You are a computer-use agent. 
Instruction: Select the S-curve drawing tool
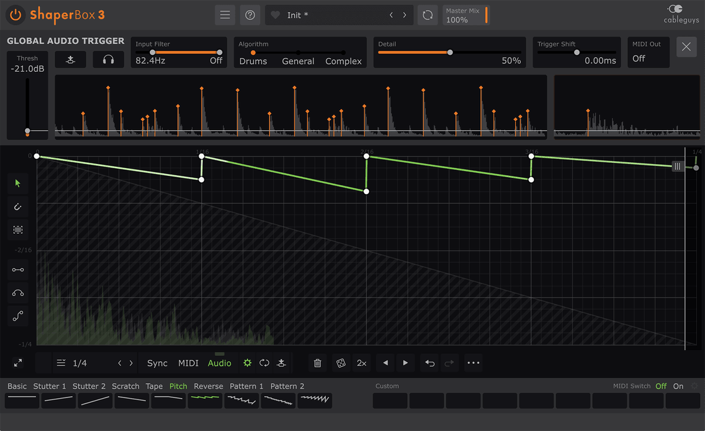18,316
